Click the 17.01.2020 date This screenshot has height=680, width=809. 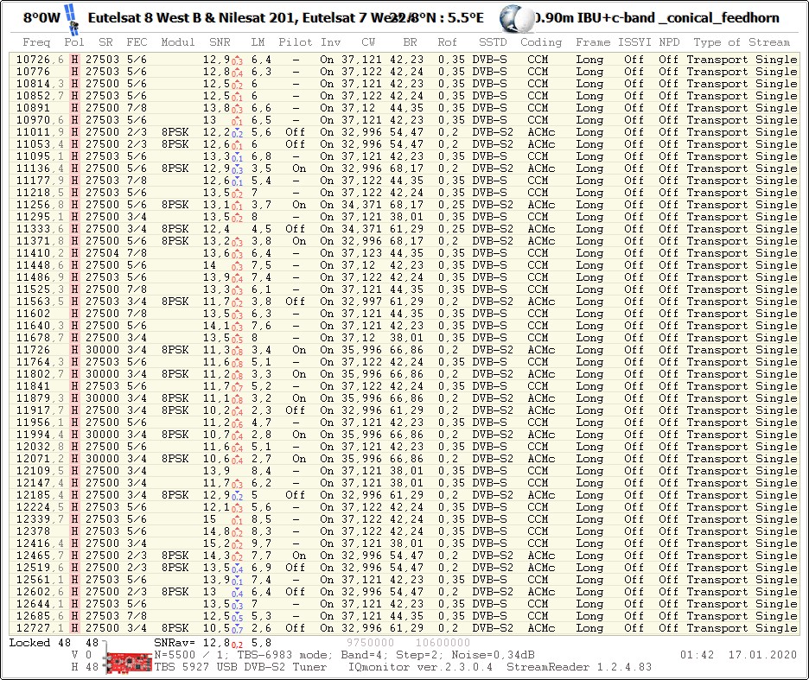[x=762, y=655]
